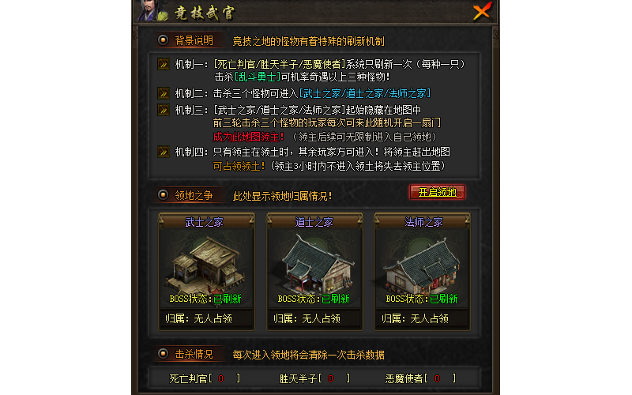
Task: Close the 竞技武官 window
Action: pyautogui.click(x=482, y=11)
